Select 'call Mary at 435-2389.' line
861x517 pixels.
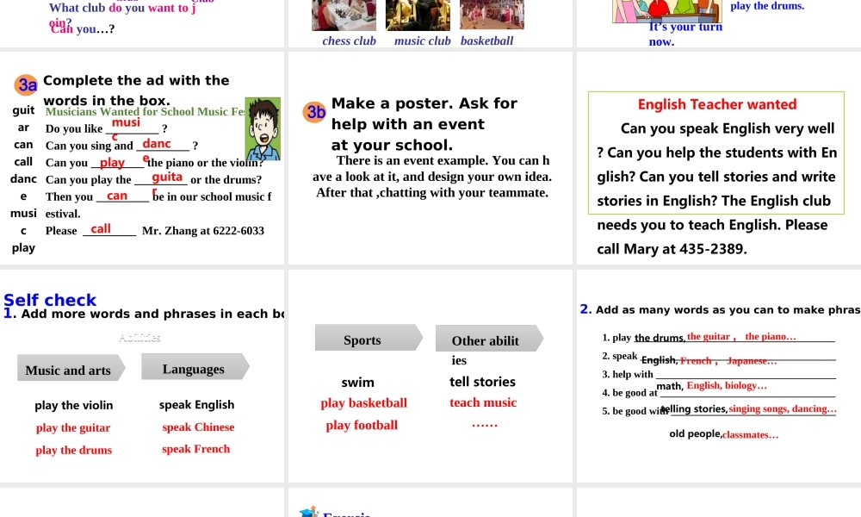point(672,249)
